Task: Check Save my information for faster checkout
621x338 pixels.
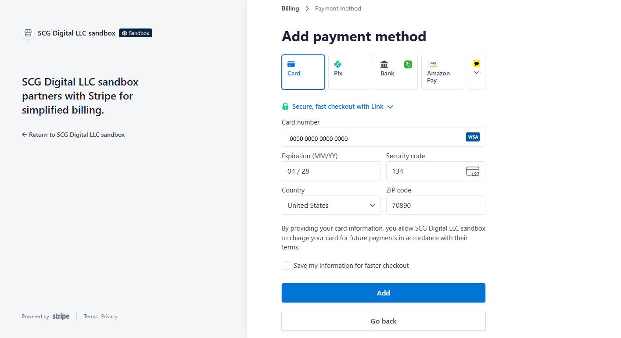Action: pos(286,266)
